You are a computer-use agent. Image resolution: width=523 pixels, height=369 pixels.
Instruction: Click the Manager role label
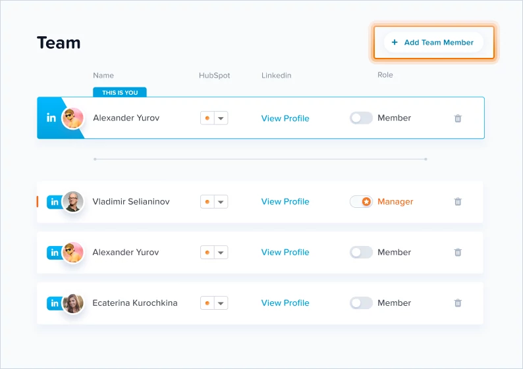[395, 201]
